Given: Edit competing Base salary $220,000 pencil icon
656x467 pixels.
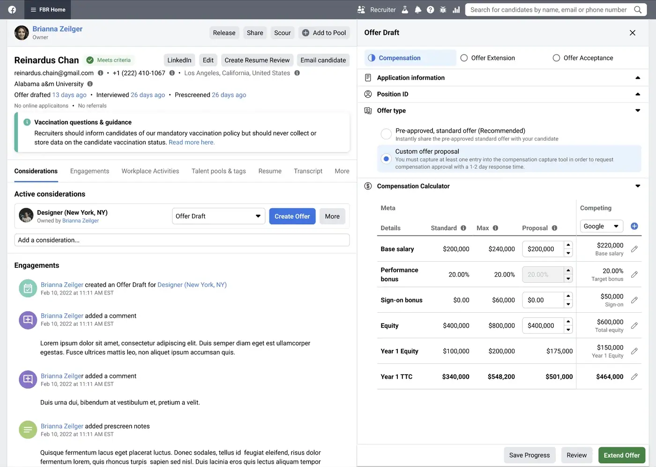Looking at the screenshot, I should [x=634, y=249].
